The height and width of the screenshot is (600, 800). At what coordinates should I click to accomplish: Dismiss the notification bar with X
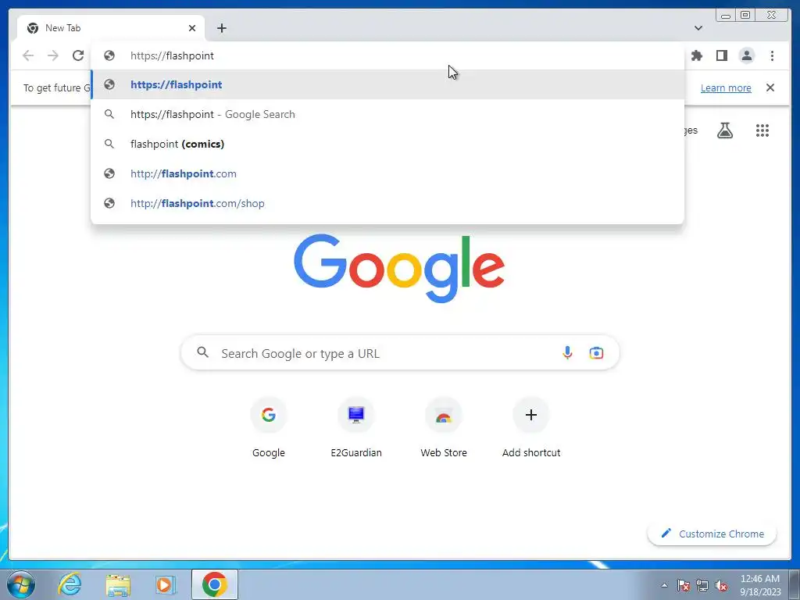(770, 87)
